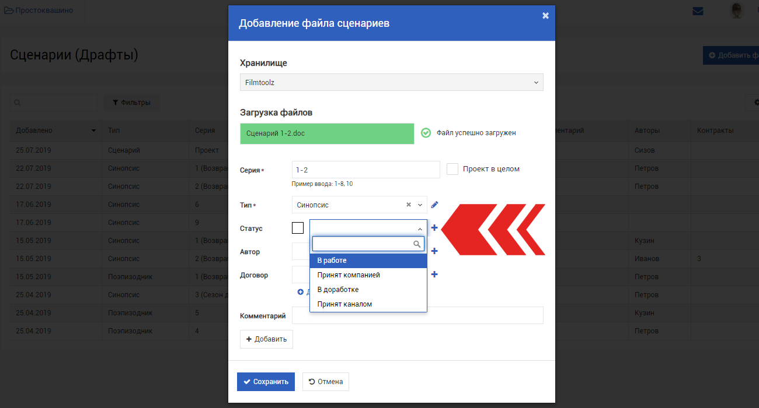
Task: Click the uploaded file Сценарий 1-2.doc bar
Action: point(327,133)
